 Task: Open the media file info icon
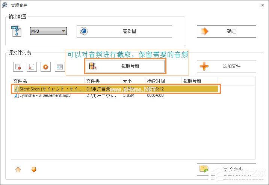(x=60, y=67)
